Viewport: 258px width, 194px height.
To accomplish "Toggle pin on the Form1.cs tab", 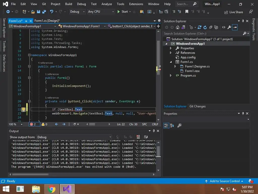I will [26, 21].
